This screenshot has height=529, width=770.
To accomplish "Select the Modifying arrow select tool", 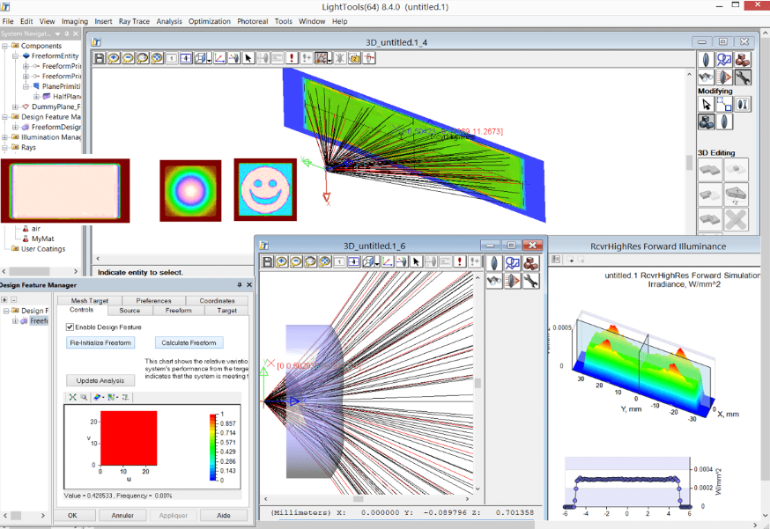I will click(707, 105).
